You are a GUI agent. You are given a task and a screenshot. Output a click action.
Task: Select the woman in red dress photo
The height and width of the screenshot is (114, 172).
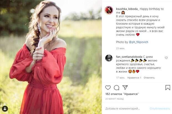[51, 57]
